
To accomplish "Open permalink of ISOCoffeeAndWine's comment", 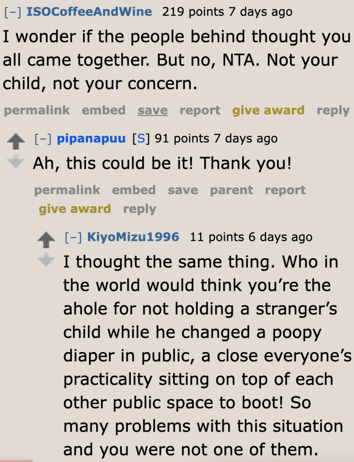I will point(37,110).
